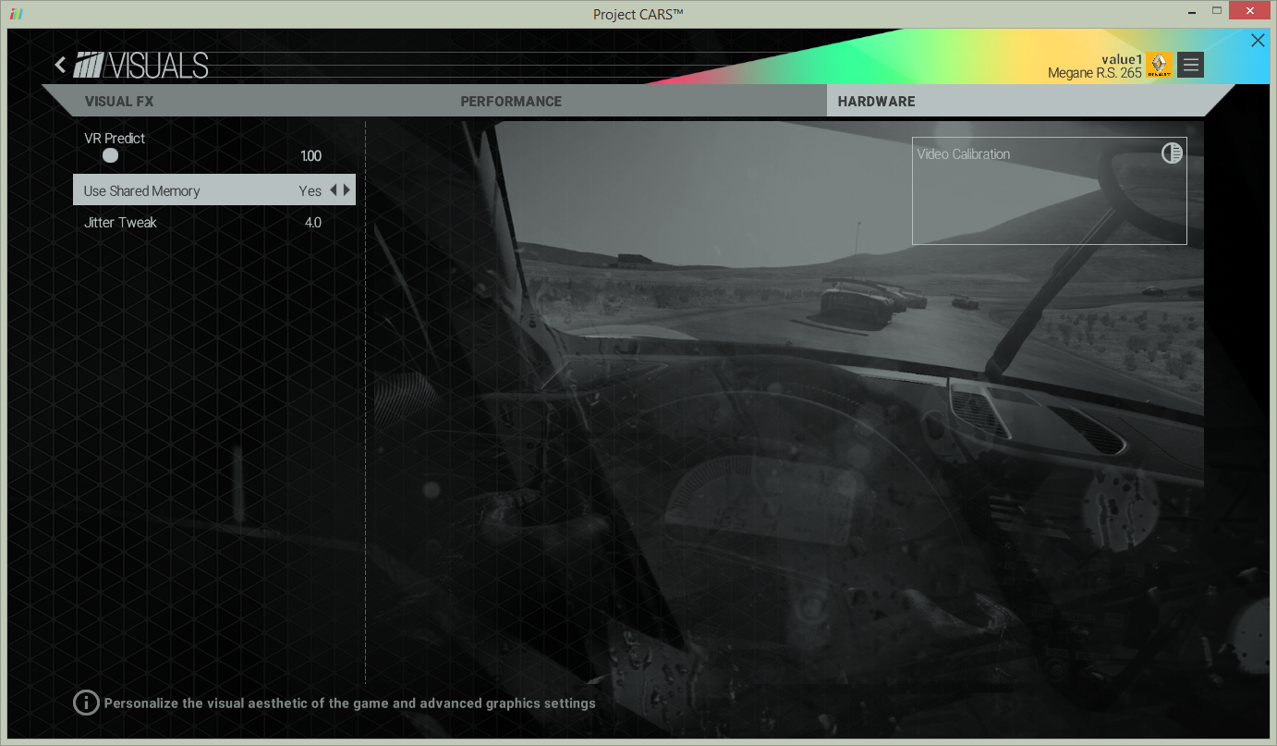
Task: Increase Use Shared Memory with right arrow
Action: tap(347, 190)
